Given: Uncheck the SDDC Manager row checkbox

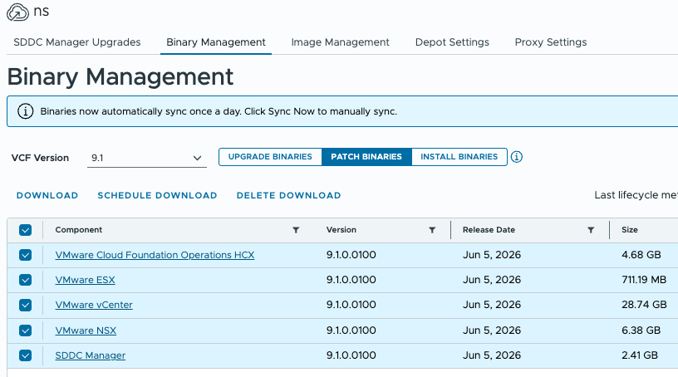Looking at the screenshot, I should 26,355.
